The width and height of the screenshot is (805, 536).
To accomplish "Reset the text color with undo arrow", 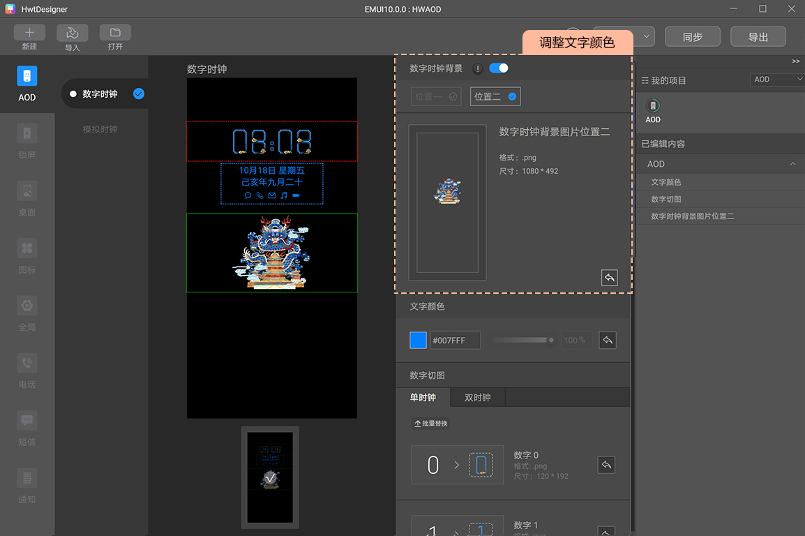I will 608,340.
